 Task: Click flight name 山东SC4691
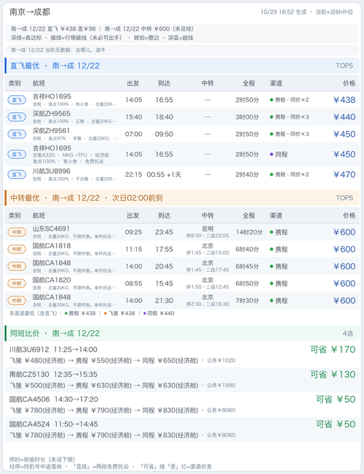51,229
